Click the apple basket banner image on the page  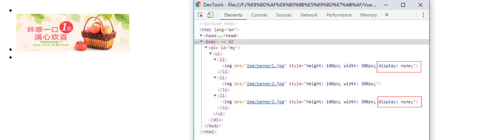click(73, 33)
